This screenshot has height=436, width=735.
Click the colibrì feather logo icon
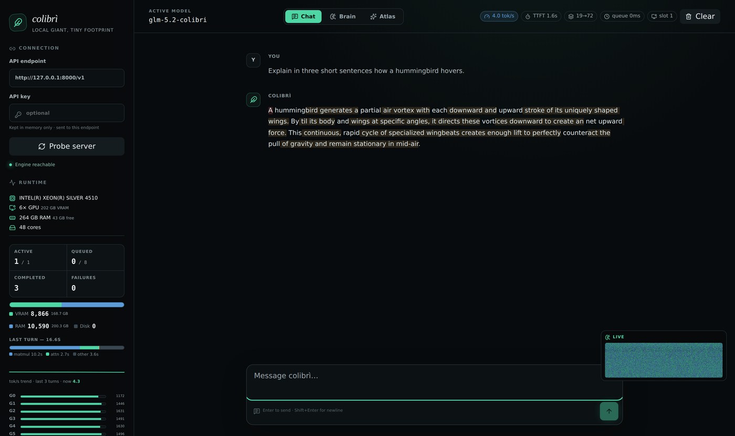pos(18,23)
